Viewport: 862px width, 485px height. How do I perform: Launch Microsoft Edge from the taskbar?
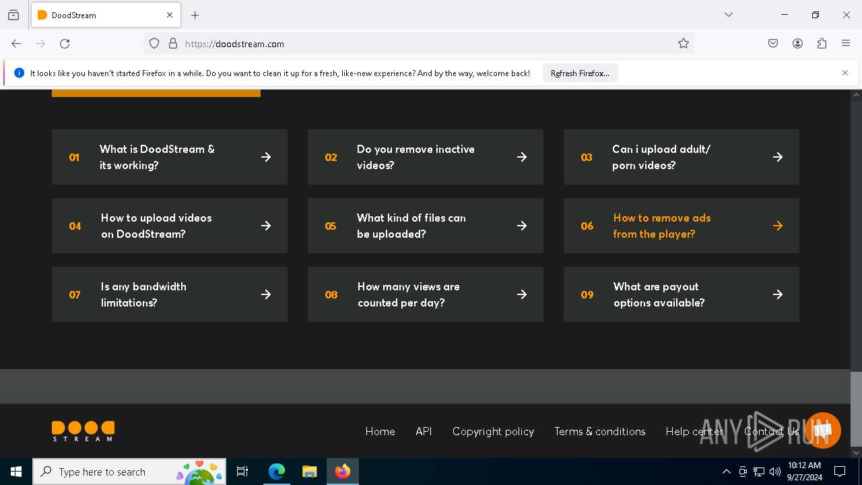pyautogui.click(x=277, y=472)
